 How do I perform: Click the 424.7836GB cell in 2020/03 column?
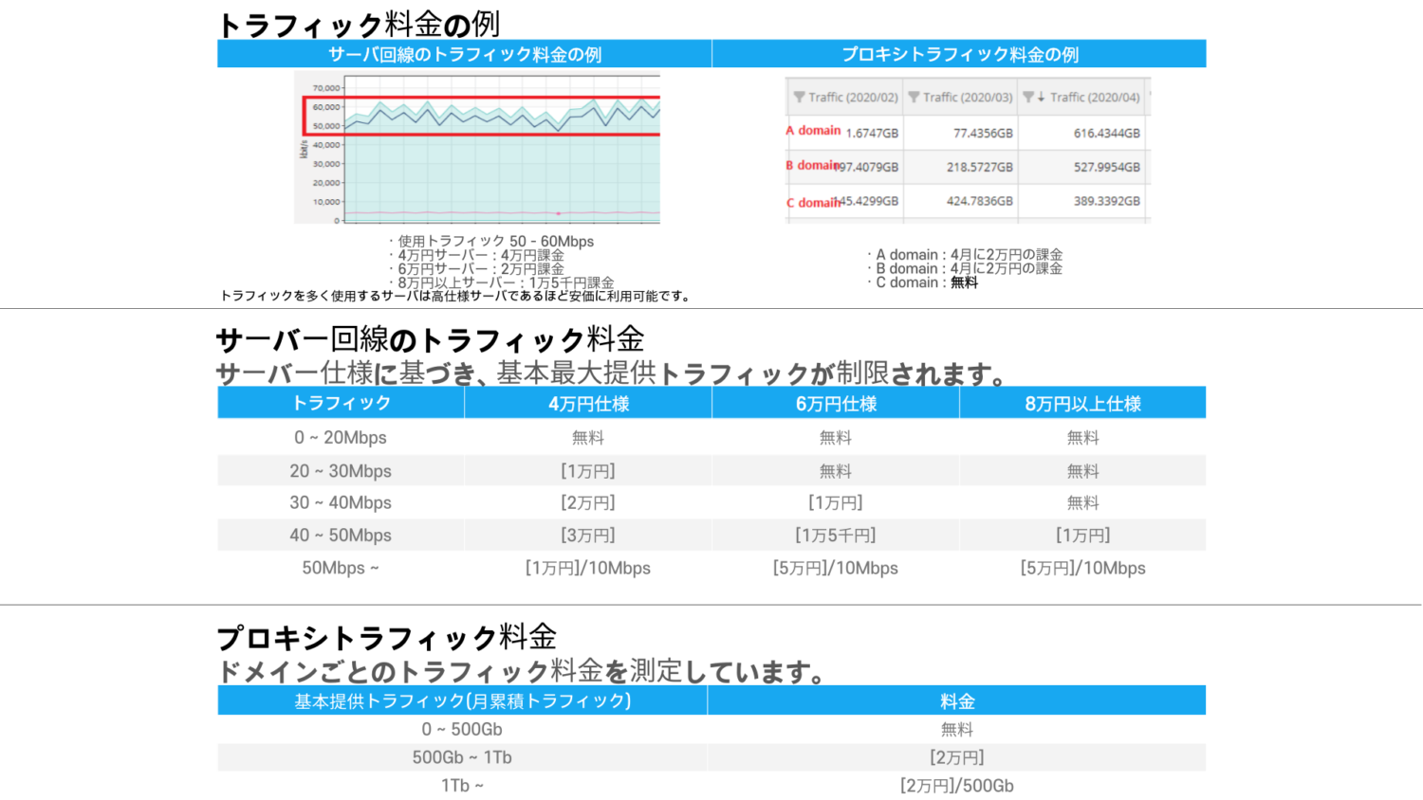point(979,201)
